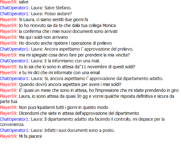Viewport: 181px width, 157px height.
Task: Click "Ma qui i soldi non arrivano"
Action: pos(34,37)
